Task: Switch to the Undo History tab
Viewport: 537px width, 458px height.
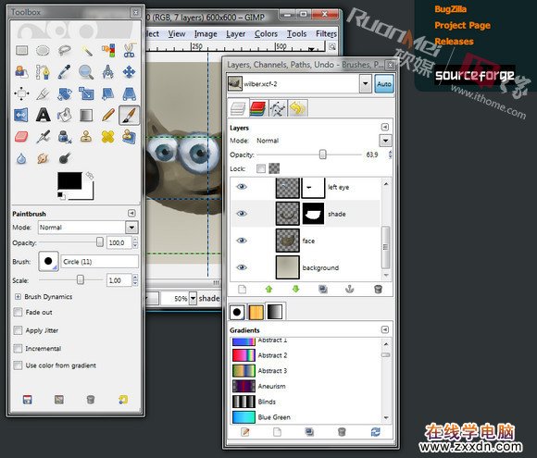Action: 297,108
